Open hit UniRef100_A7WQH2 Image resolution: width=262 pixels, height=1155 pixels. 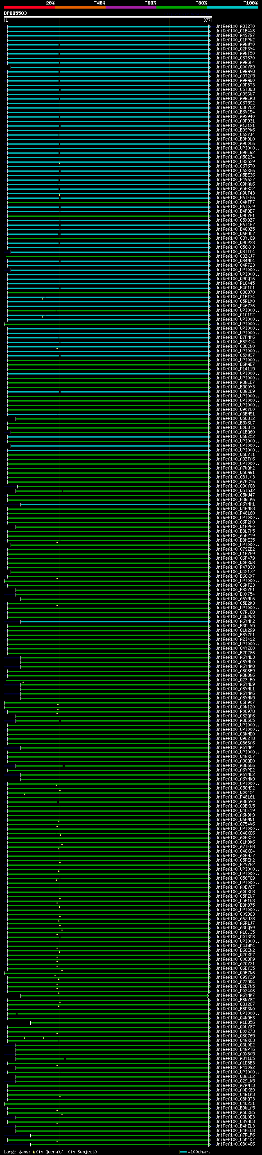[x=235, y=467]
